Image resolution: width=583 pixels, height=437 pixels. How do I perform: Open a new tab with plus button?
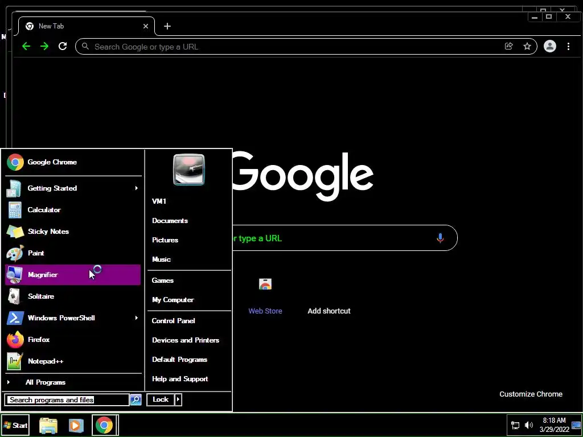point(167,26)
